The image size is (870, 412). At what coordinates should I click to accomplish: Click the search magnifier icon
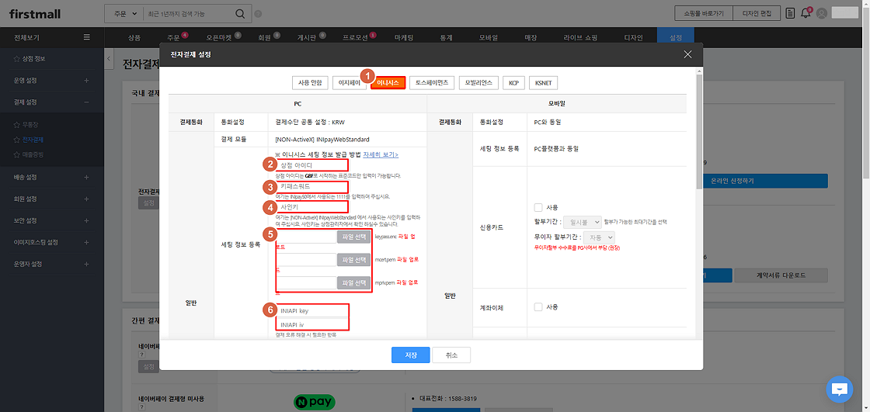pyautogui.click(x=240, y=14)
